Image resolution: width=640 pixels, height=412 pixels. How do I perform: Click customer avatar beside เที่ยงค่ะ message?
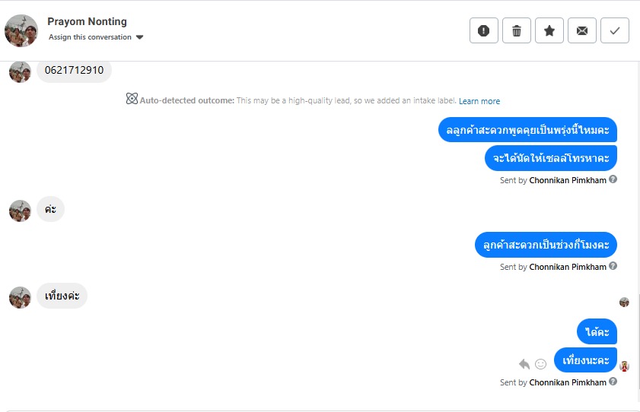pyautogui.click(x=20, y=296)
